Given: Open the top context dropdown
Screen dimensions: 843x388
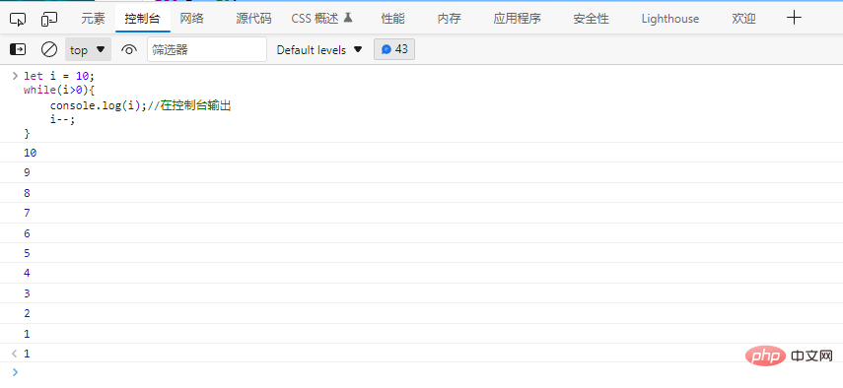Looking at the screenshot, I should [88, 50].
